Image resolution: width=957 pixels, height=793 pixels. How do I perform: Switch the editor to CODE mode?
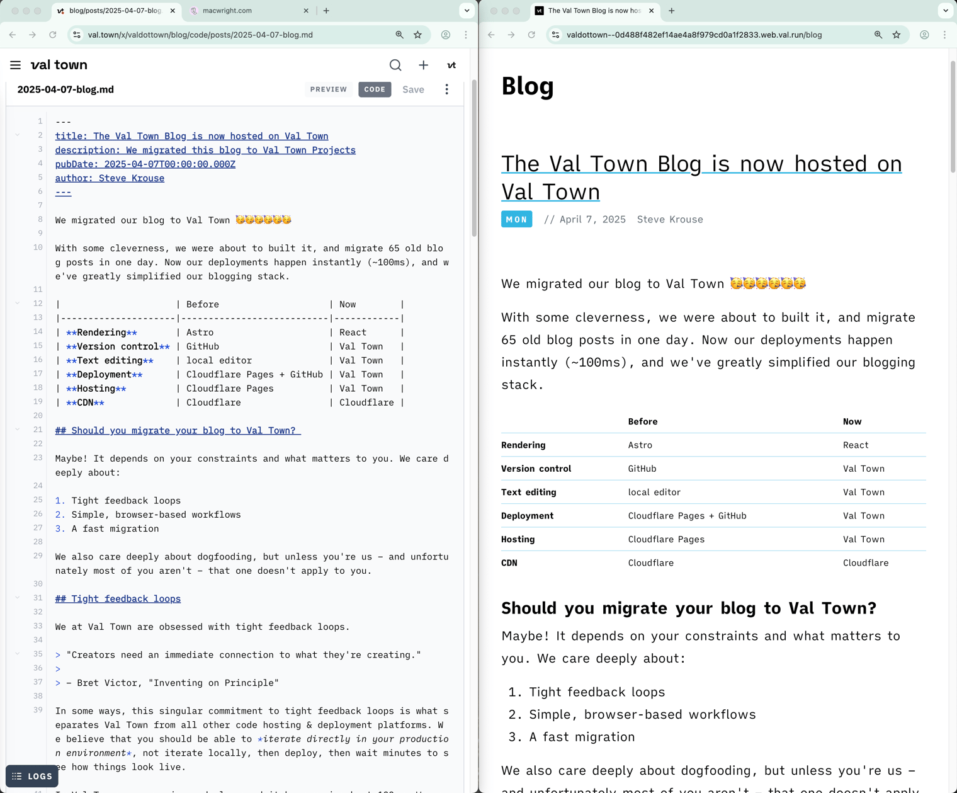375,89
